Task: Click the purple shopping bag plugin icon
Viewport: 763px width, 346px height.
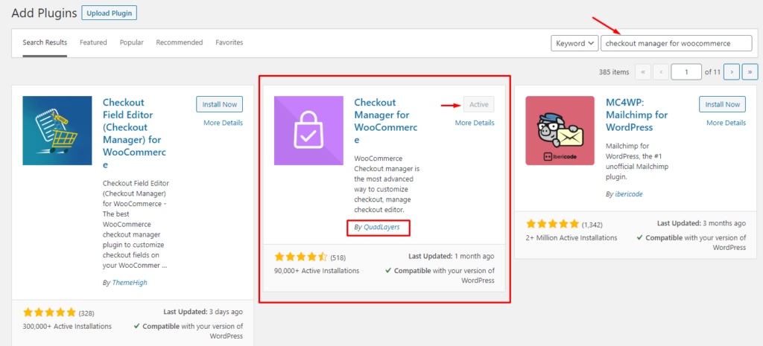Action: pos(308,131)
